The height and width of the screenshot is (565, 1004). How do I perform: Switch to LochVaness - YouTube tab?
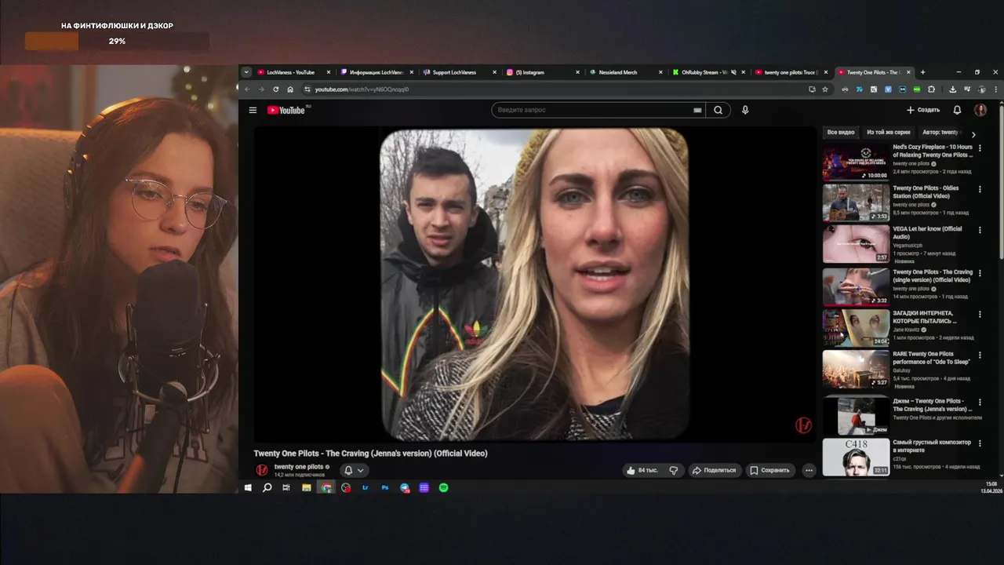(x=295, y=72)
